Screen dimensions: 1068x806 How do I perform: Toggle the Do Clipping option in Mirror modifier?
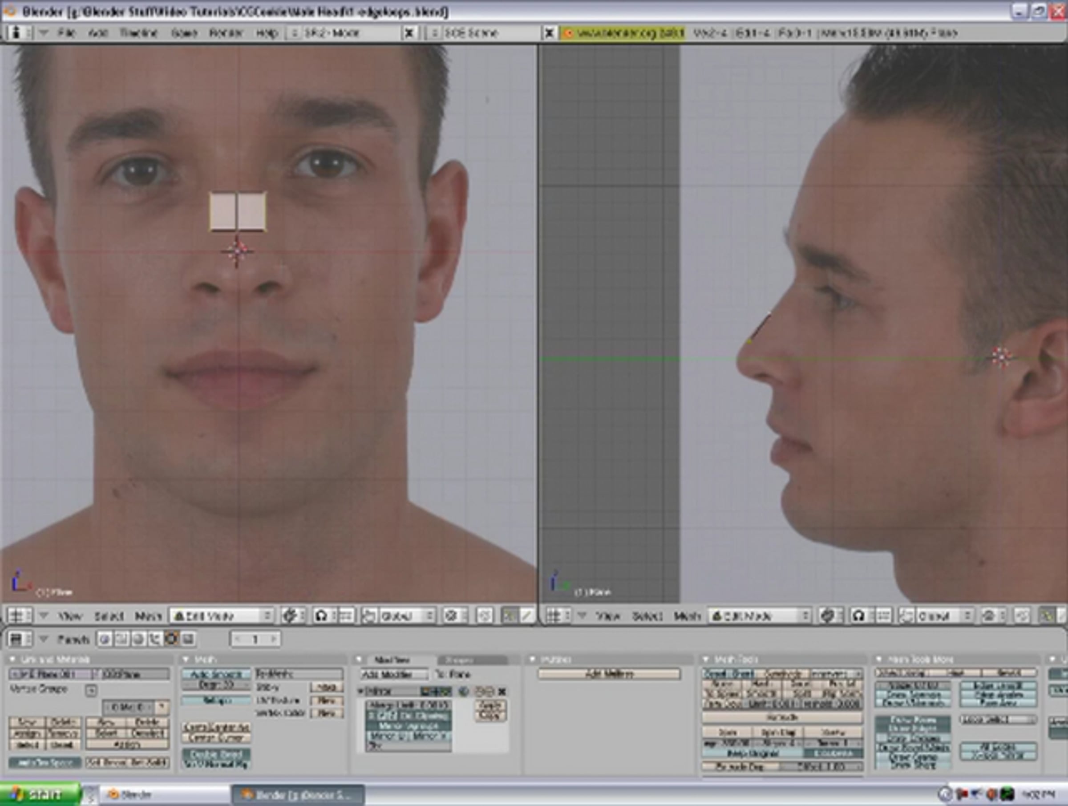[425, 716]
